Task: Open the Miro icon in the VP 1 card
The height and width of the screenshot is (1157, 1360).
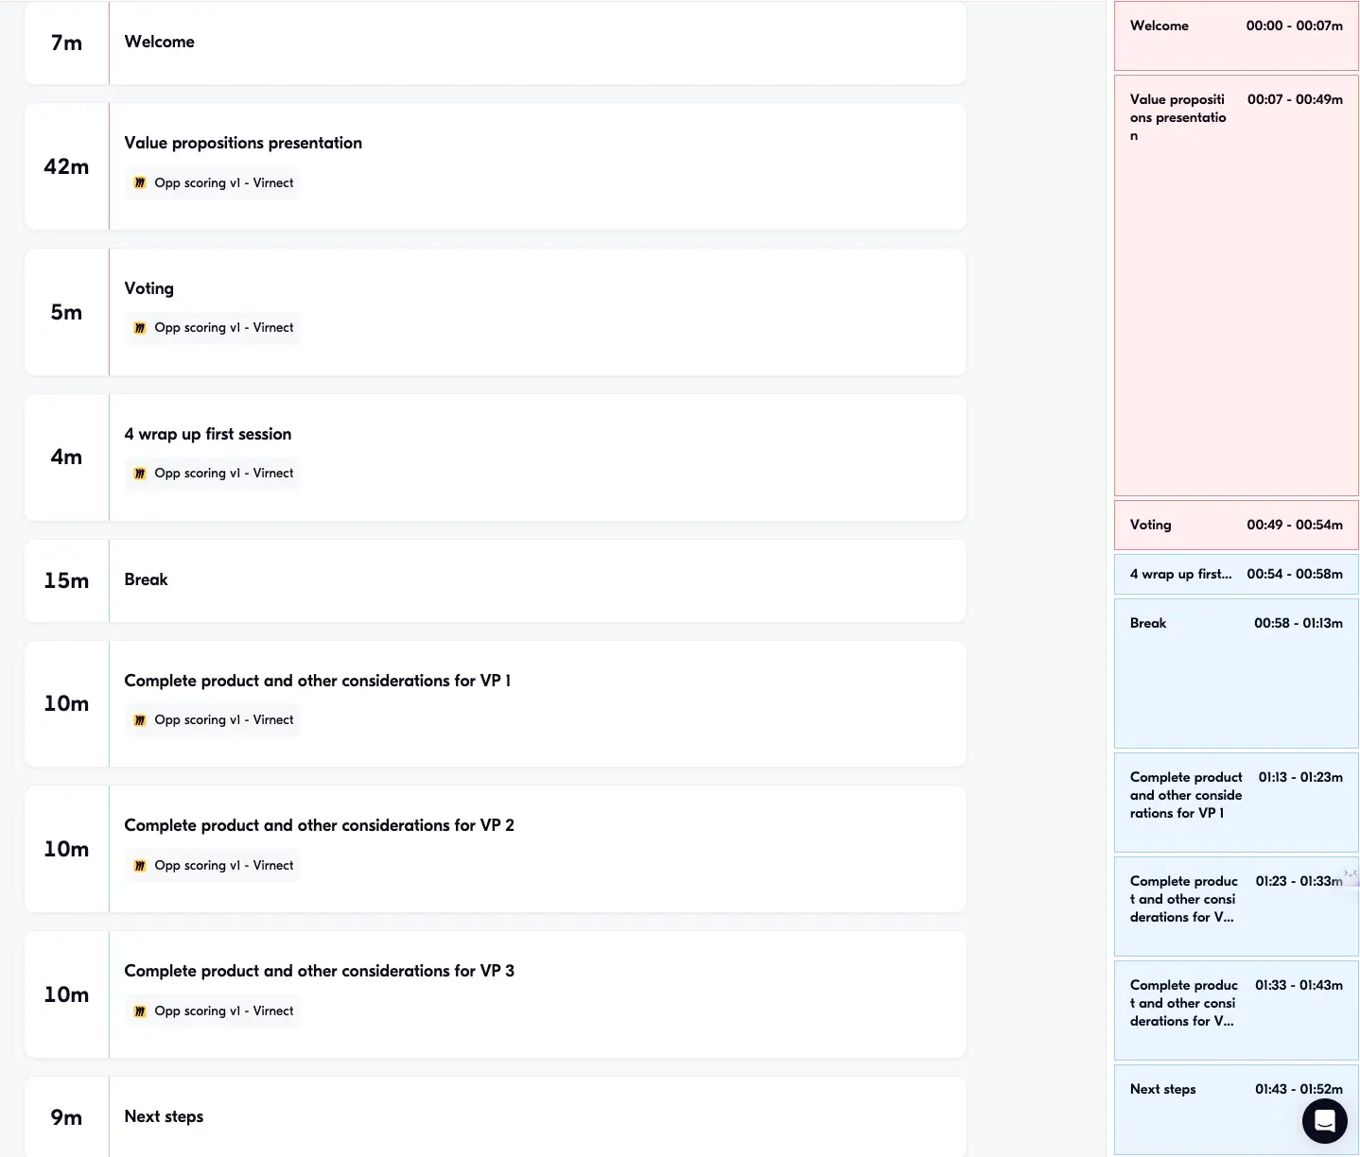Action: pyautogui.click(x=140, y=720)
